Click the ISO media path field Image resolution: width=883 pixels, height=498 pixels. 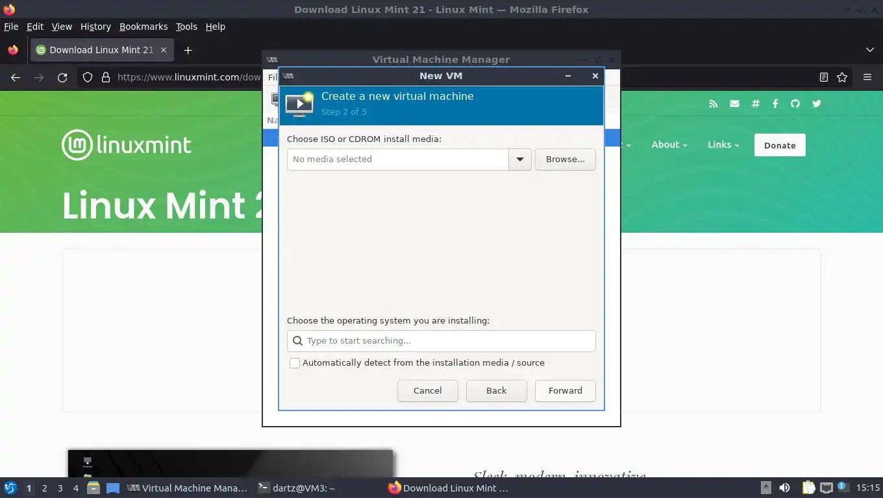[398, 160]
